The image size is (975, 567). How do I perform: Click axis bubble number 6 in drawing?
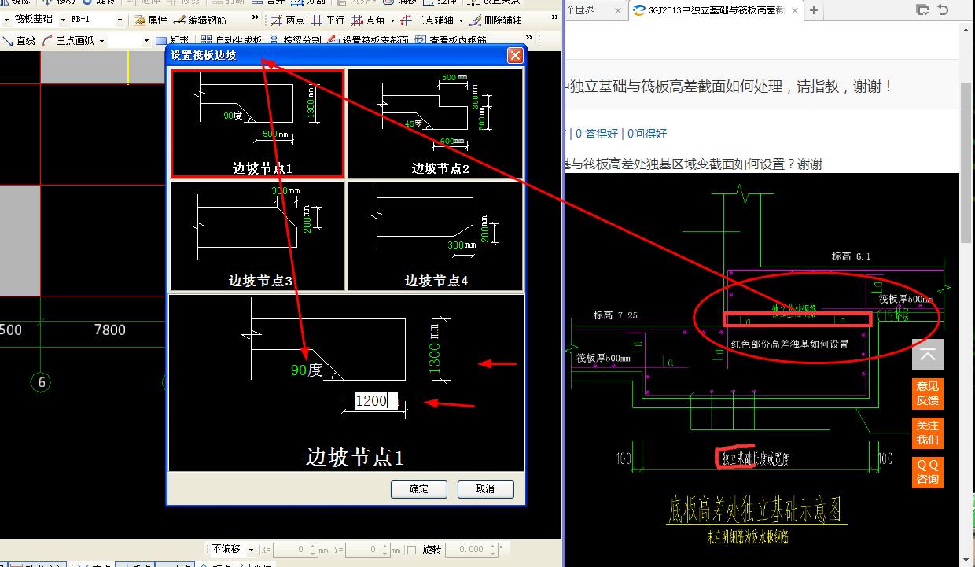(40, 383)
